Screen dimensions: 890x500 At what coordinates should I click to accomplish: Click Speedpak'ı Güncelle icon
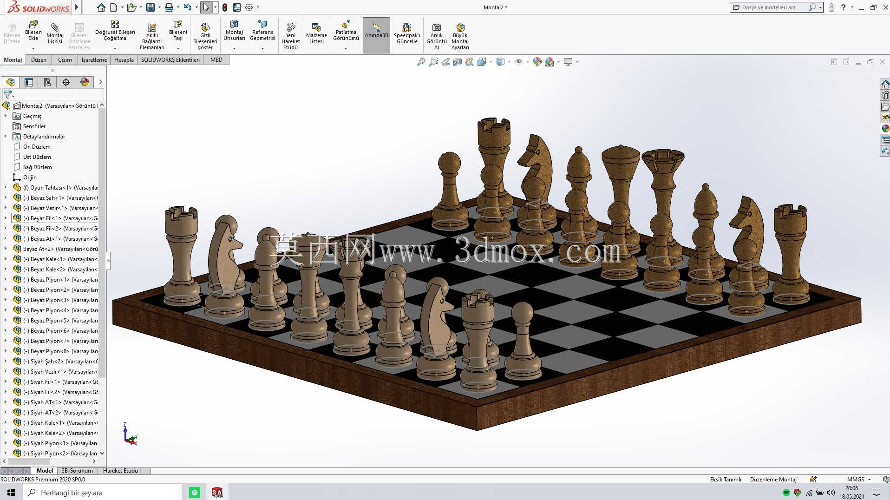pos(407,33)
